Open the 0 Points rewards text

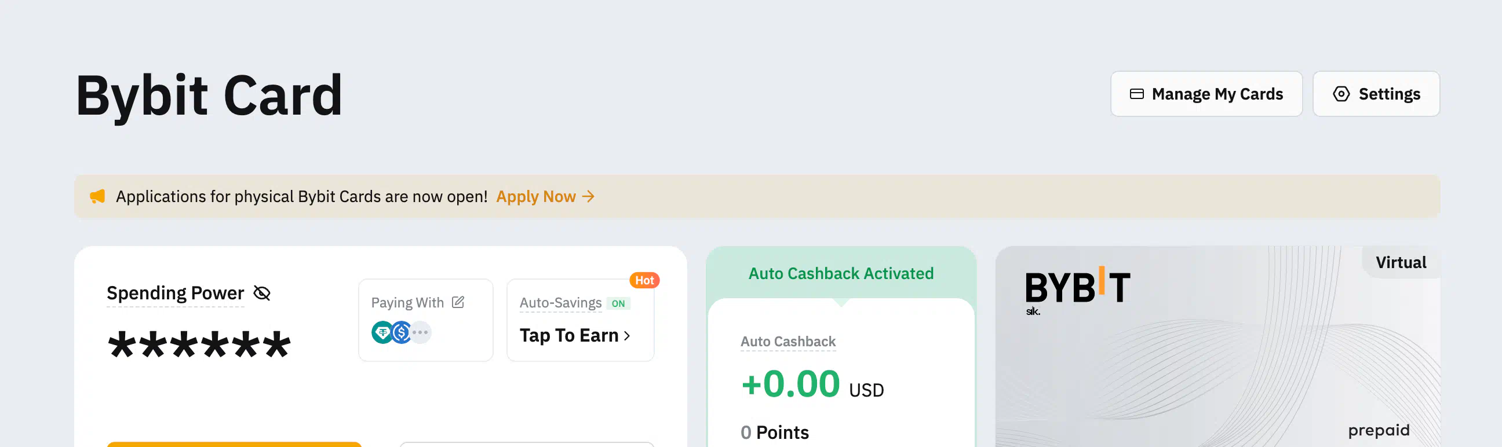pos(774,433)
